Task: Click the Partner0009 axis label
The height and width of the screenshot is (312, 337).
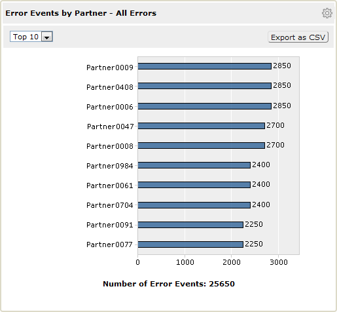Action: pyautogui.click(x=110, y=68)
